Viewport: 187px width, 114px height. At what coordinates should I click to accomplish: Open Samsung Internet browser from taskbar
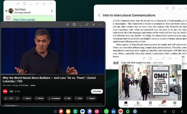coord(89,111)
